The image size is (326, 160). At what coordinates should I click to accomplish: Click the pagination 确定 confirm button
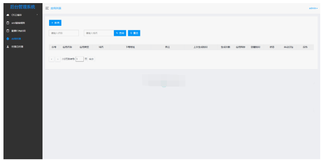pyautogui.click(x=92, y=59)
